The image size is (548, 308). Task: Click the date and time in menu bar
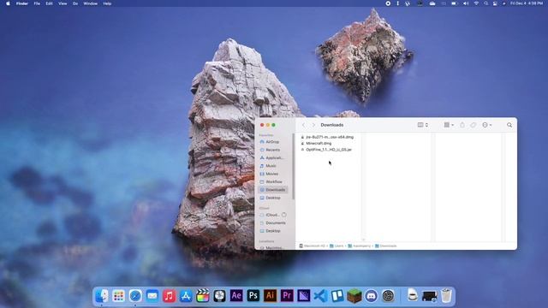(527, 3)
